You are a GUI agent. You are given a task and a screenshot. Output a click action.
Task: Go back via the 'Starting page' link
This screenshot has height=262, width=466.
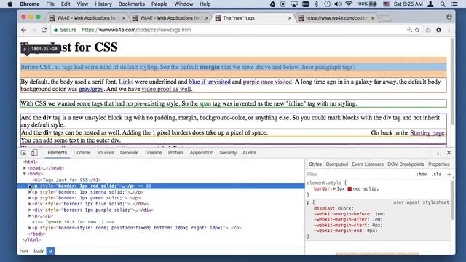[427, 133]
